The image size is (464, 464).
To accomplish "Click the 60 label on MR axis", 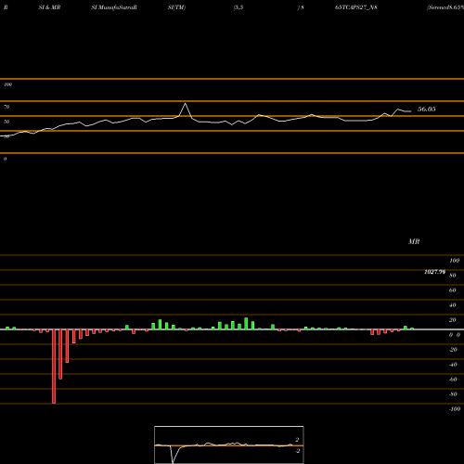I will (x=453, y=290).
